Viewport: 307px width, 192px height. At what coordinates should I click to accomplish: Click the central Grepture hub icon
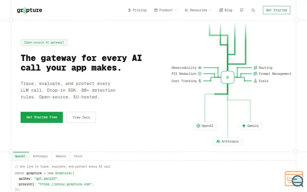click(228, 77)
